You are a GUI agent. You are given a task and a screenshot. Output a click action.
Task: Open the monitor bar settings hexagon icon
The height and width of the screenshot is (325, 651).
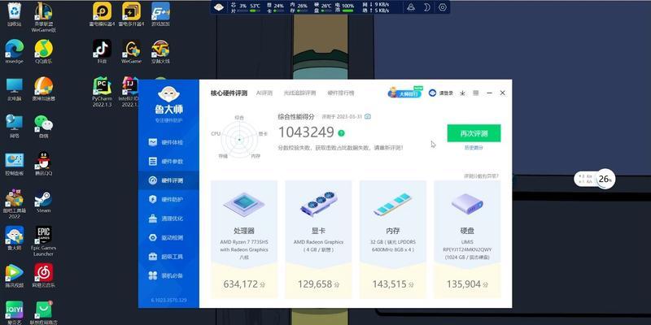[443, 7]
